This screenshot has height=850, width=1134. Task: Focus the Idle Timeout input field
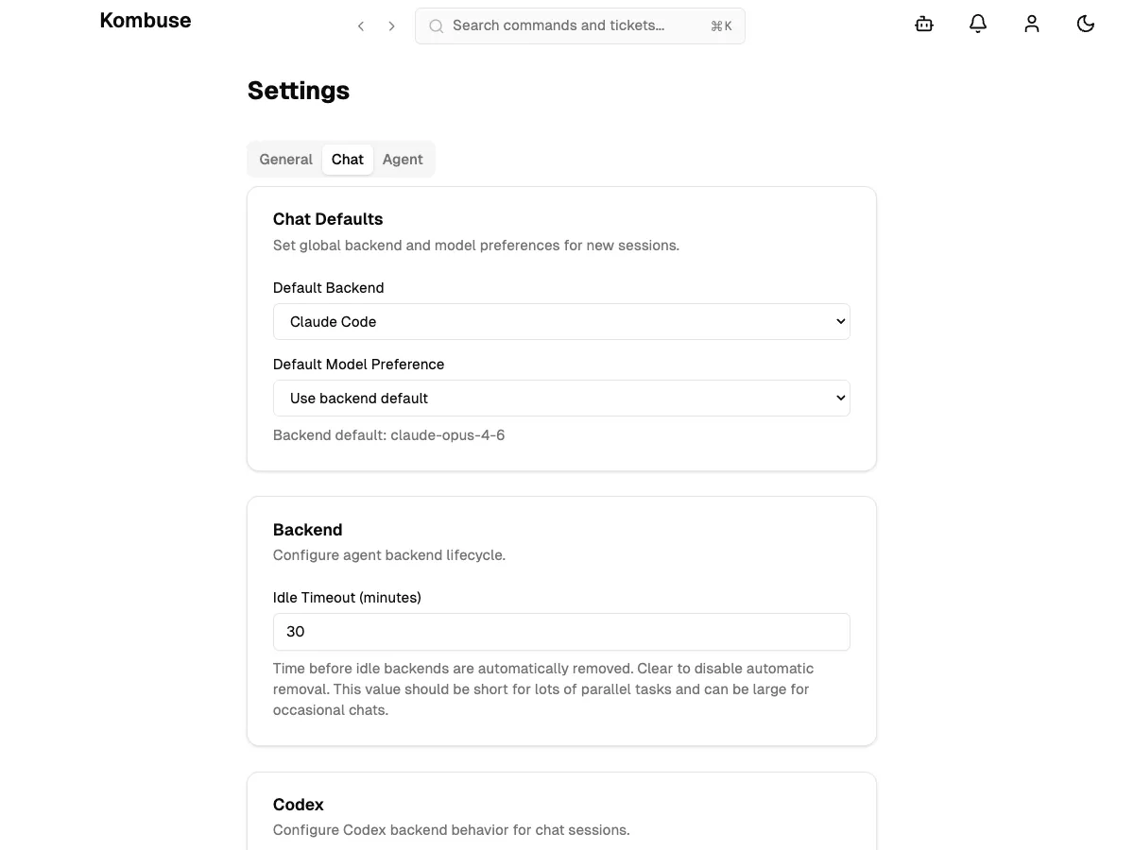pos(561,631)
